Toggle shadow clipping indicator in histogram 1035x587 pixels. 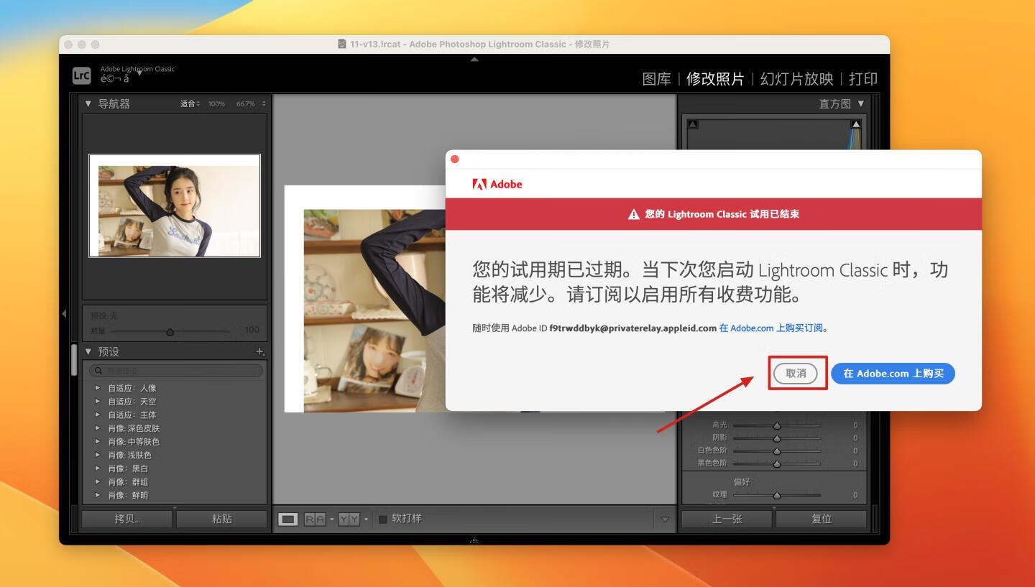[693, 124]
